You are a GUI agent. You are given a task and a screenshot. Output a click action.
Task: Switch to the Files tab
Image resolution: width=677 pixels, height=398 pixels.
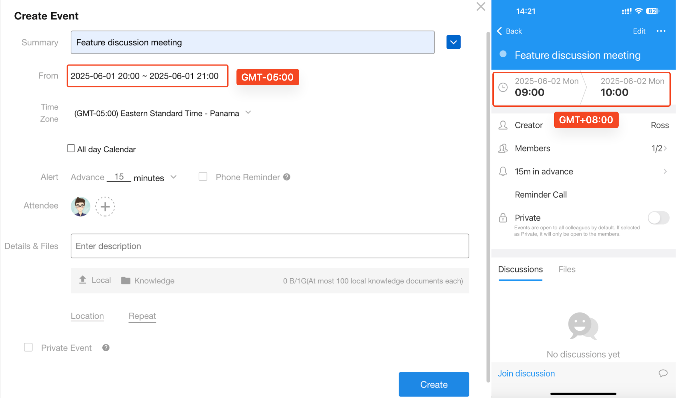(567, 269)
